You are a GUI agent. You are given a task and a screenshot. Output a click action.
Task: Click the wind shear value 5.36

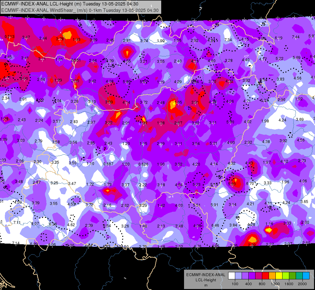click(53, 224)
